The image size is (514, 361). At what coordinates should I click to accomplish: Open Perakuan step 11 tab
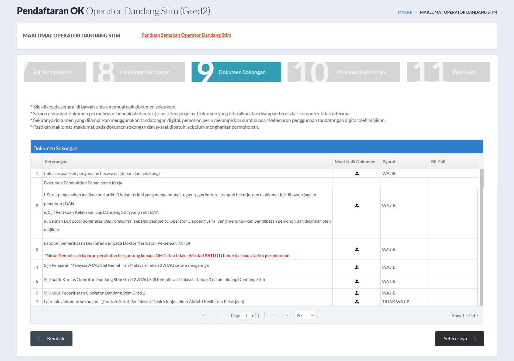[x=448, y=72]
